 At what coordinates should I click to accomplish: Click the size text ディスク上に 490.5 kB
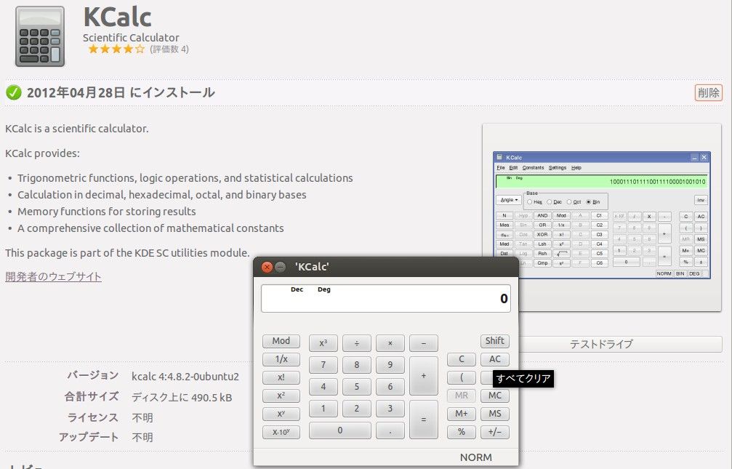tap(182, 398)
